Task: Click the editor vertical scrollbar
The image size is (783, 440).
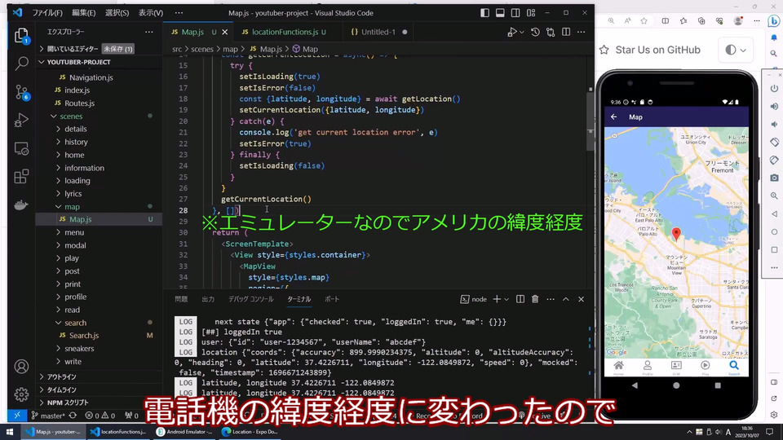Action: pos(591,120)
